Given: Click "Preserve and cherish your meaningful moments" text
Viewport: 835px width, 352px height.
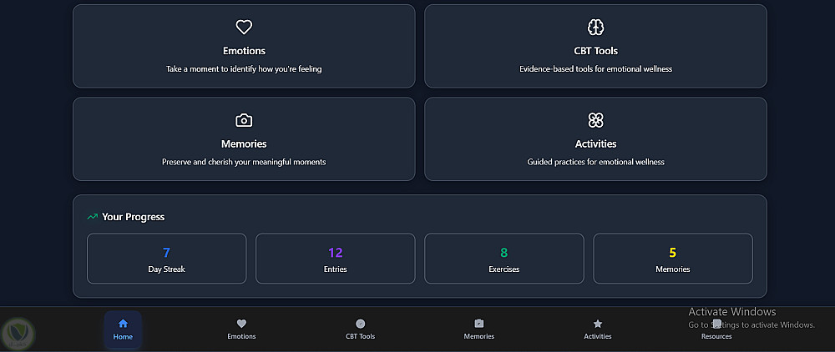Looking at the screenshot, I should point(244,162).
